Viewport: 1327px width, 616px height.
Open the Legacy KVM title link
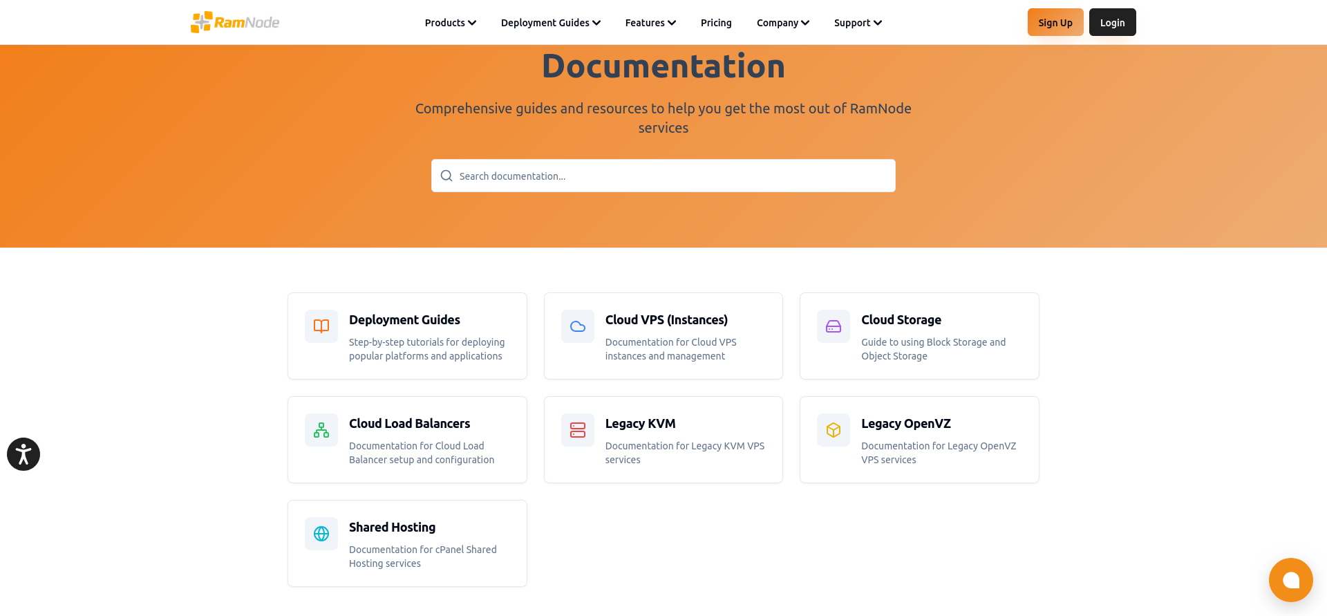(640, 424)
